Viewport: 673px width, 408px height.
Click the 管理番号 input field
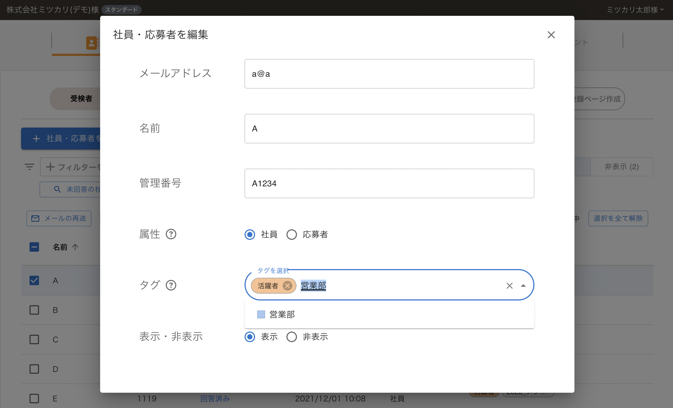click(389, 183)
